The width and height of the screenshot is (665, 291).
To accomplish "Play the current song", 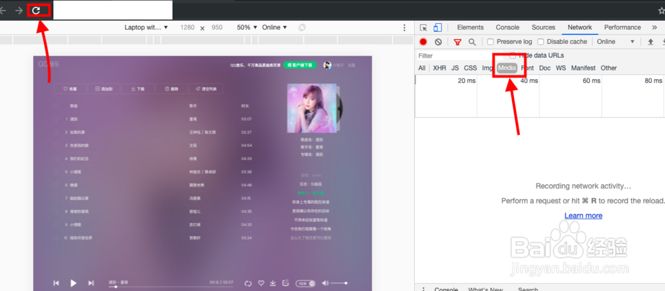I will coord(73,283).
